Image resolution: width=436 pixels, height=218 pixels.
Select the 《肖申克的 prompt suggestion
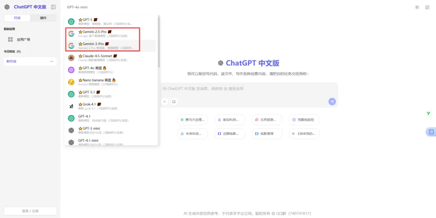click(304, 133)
